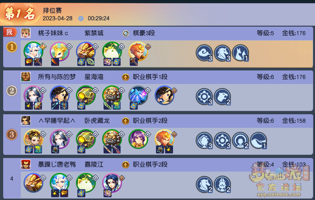Open player 桃子妹妹 c avatar
The image size is (315, 200).
26,33
